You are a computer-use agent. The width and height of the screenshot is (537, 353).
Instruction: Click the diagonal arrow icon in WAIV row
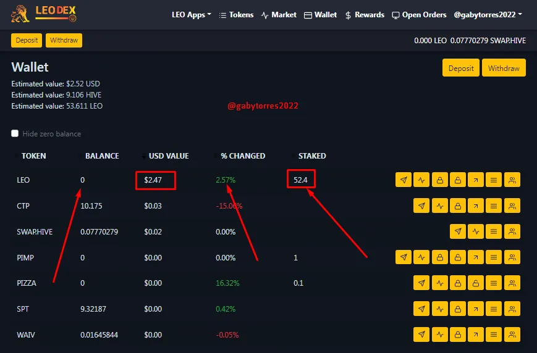click(476, 334)
